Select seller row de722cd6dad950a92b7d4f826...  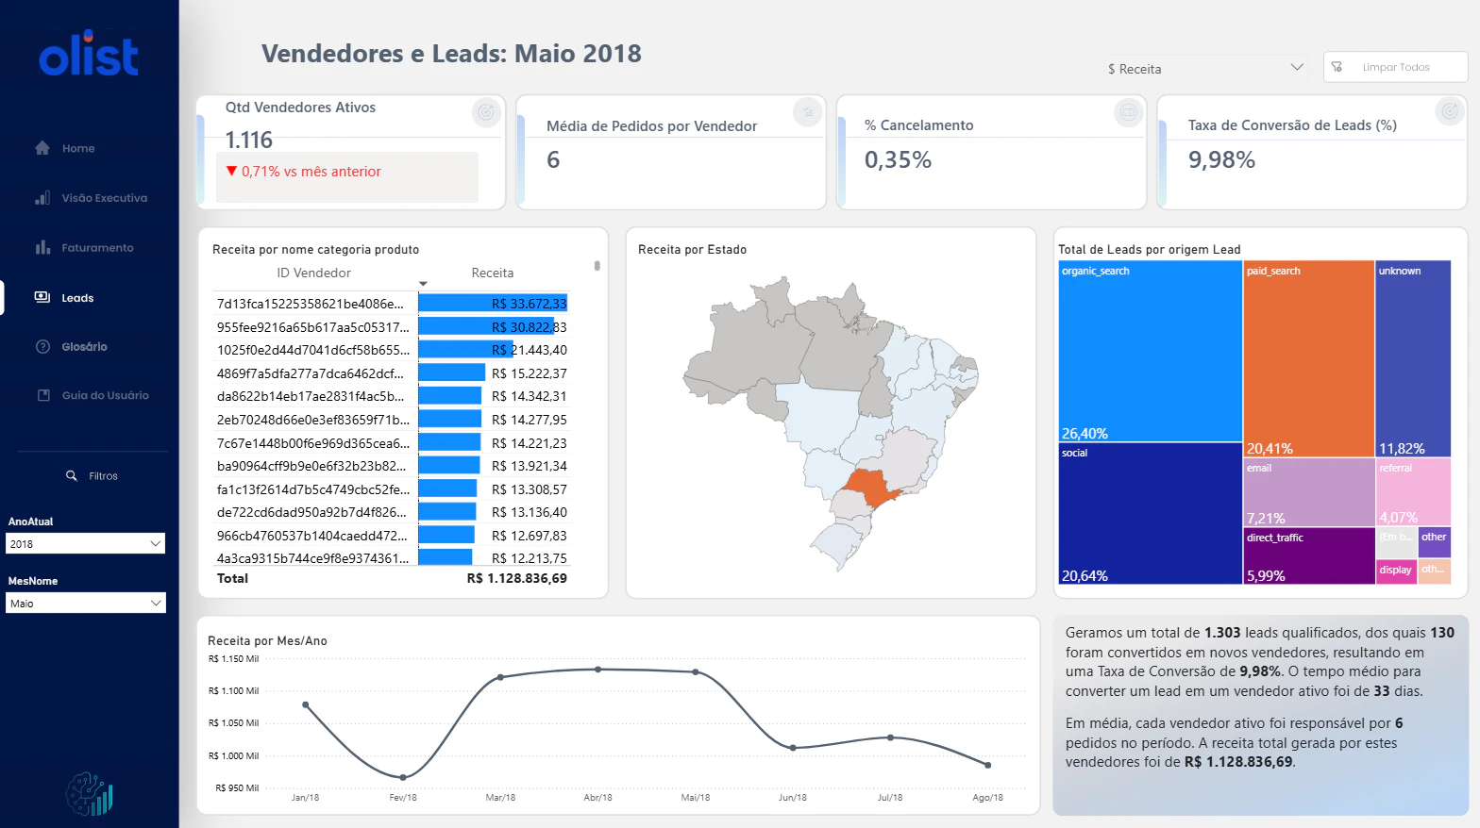pyautogui.click(x=311, y=512)
